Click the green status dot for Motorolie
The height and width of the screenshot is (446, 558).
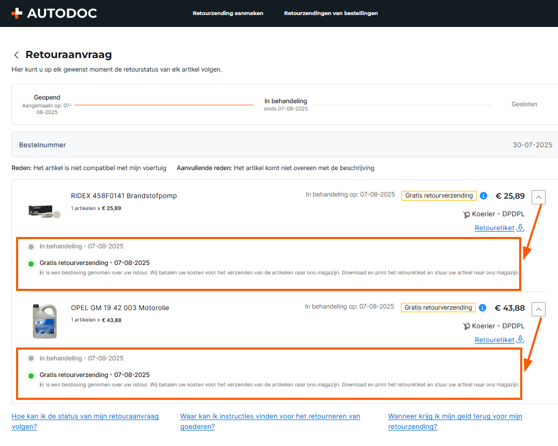[x=32, y=375]
